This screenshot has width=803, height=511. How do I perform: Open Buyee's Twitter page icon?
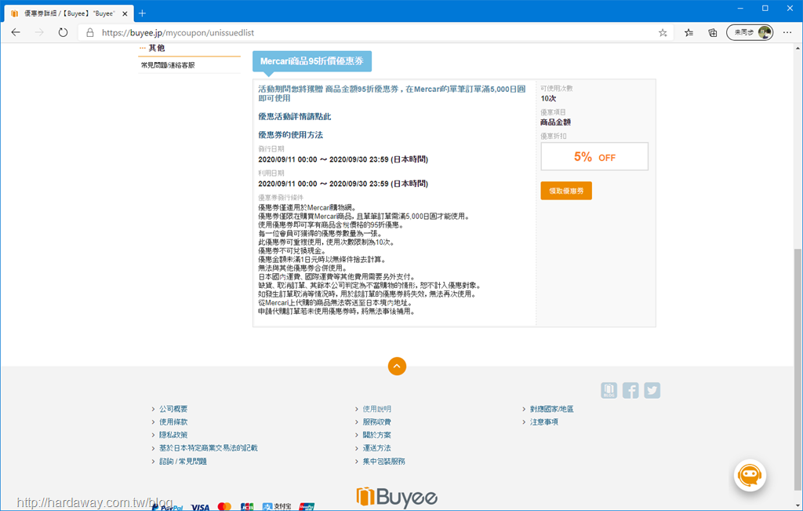coord(652,391)
